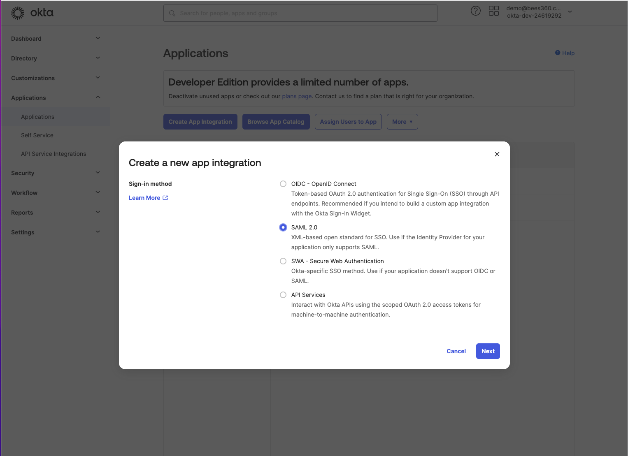Viewport: 628px width, 456px height.
Task: Expand the Workflow sidebar chevron
Action: [98, 192]
